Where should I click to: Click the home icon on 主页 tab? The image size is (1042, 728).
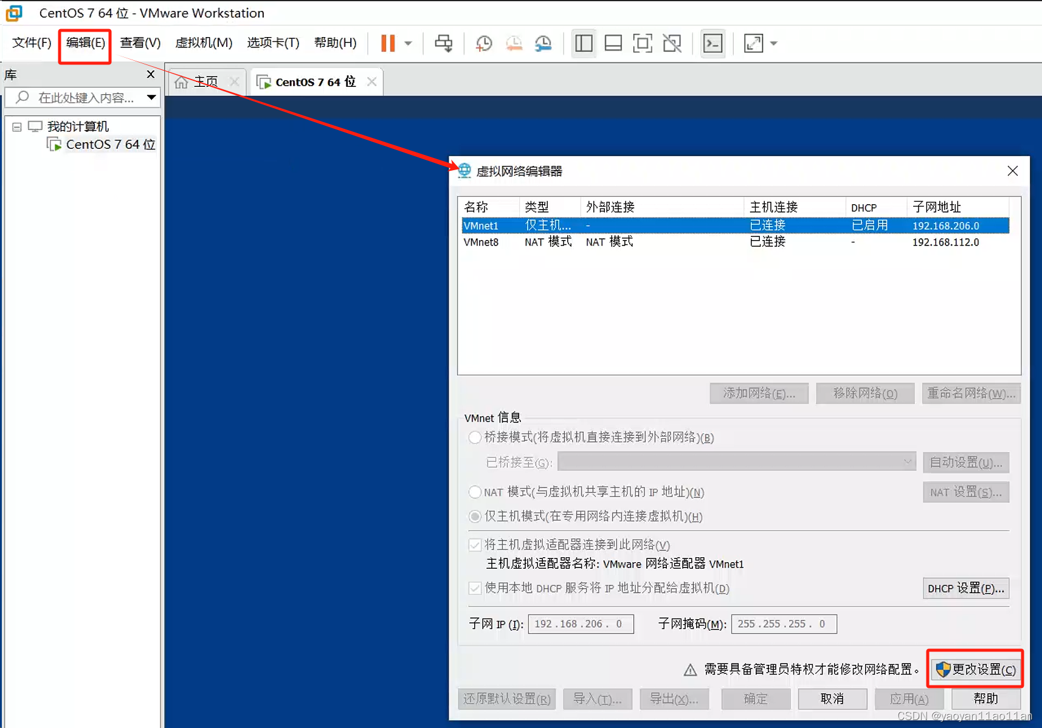tap(181, 82)
